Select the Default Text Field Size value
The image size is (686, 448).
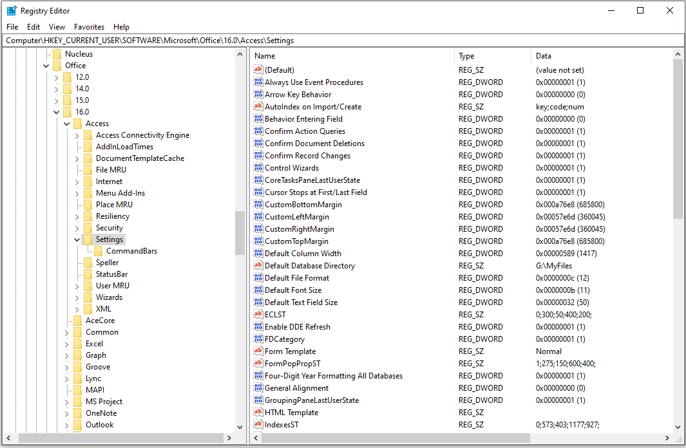pyautogui.click(x=301, y=302)
